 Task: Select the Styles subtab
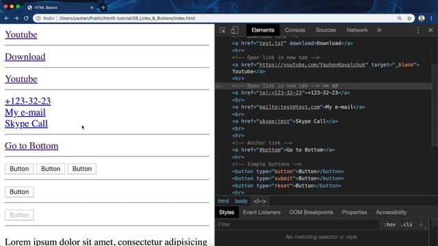(x=227, y=213)
